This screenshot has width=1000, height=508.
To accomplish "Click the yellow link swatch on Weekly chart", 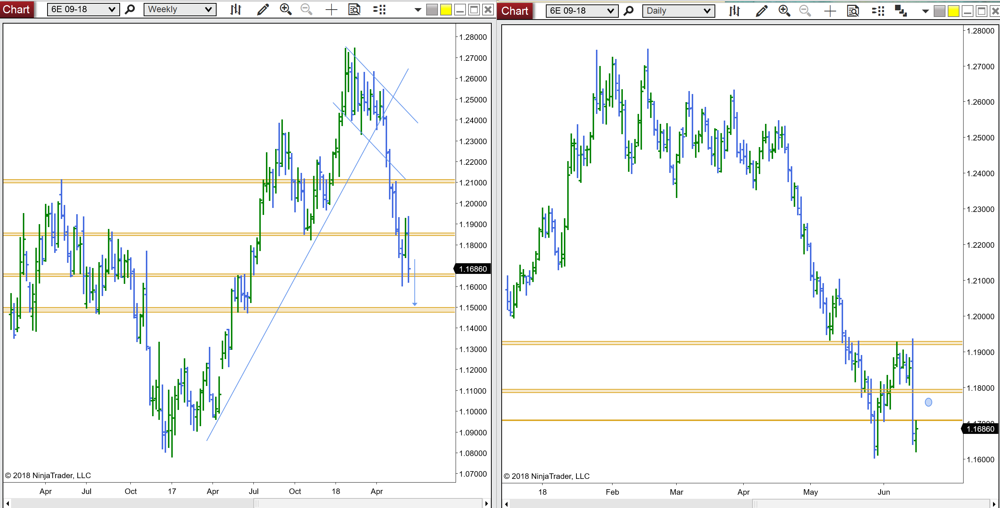I will coord(446,10).
